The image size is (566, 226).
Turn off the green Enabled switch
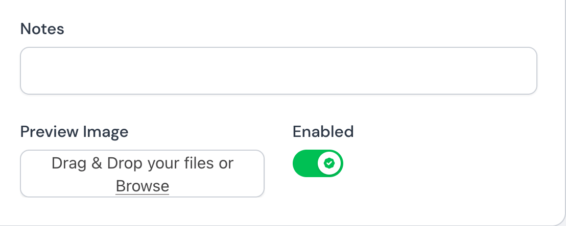coord(317,163)
